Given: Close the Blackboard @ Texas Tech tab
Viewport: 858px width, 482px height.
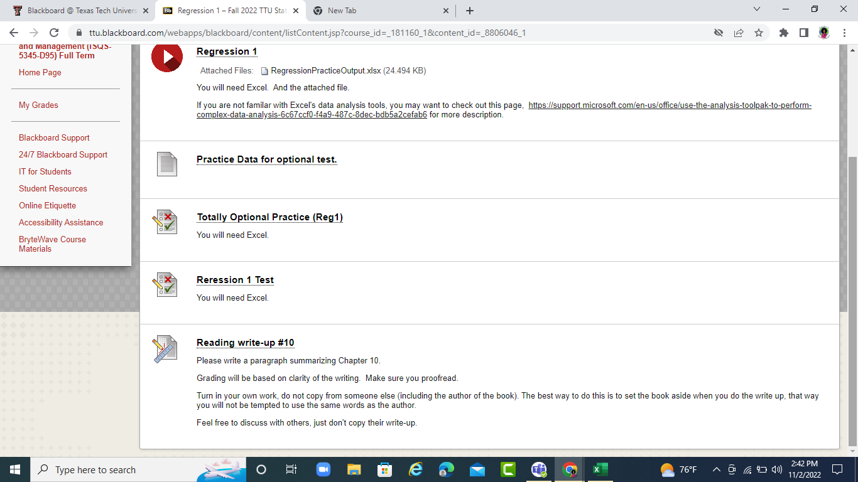Looking at the screenshot, I should pyautogui.click(x=146, y=11).
